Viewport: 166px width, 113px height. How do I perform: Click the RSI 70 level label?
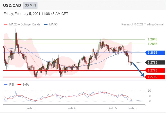point(149,91)
